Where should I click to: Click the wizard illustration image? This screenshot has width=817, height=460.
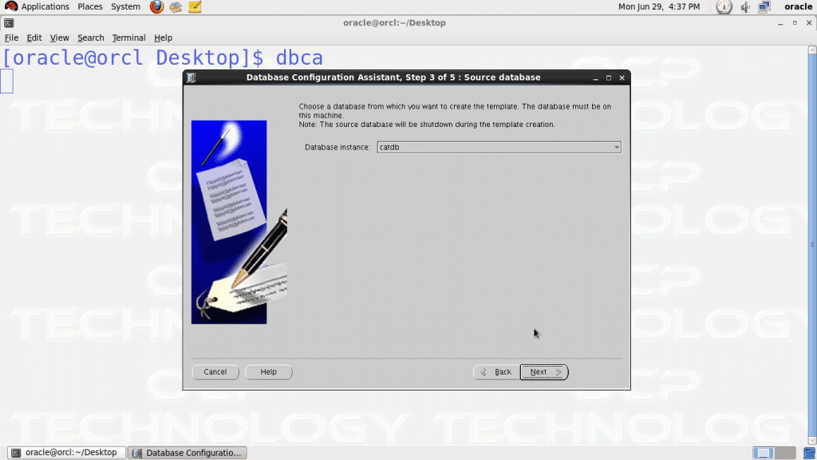point(239,222)
